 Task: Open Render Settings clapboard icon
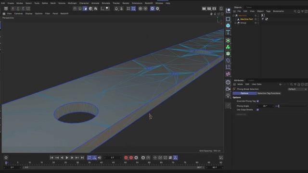point(214,9)
